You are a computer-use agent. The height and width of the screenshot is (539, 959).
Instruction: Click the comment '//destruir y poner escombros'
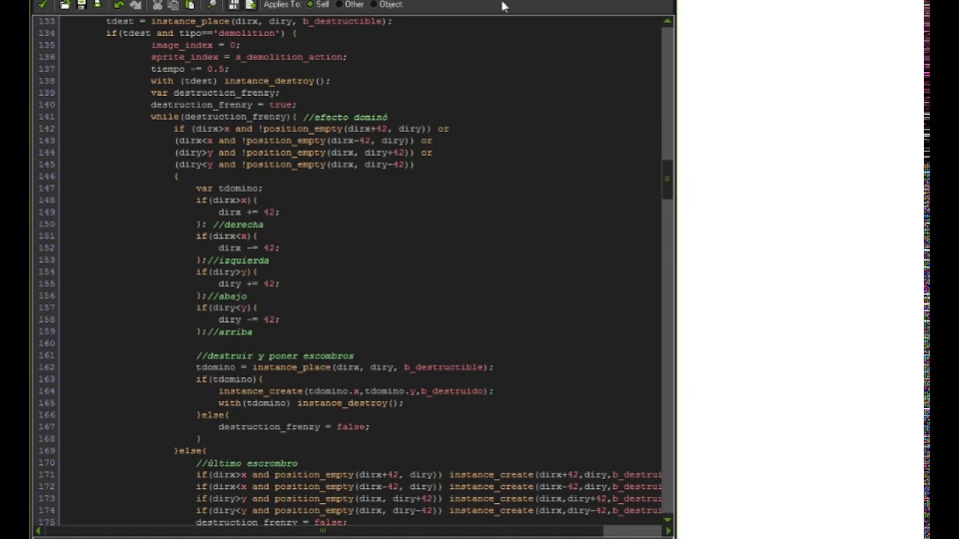click(274, 356)
